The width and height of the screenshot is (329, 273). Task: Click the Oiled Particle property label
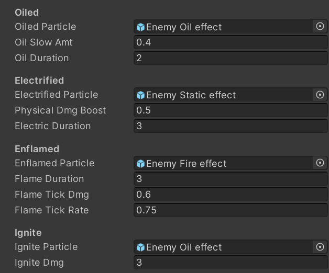tap(46, 27)
